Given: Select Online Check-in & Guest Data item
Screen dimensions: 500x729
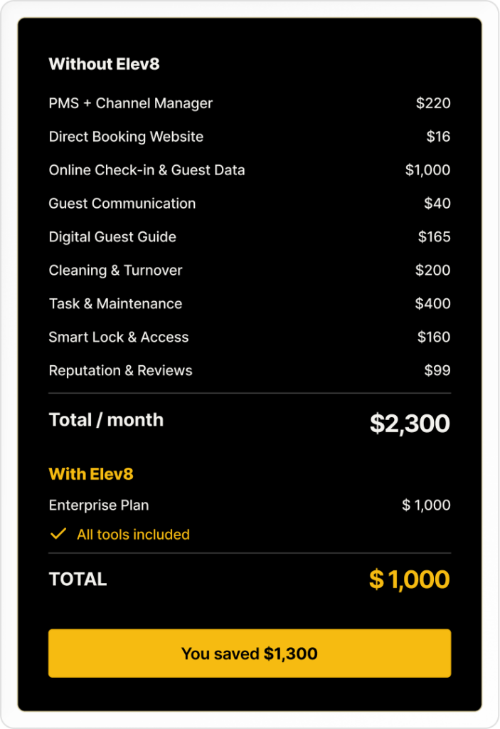Looking at the screenshot, I should [147, 170].
